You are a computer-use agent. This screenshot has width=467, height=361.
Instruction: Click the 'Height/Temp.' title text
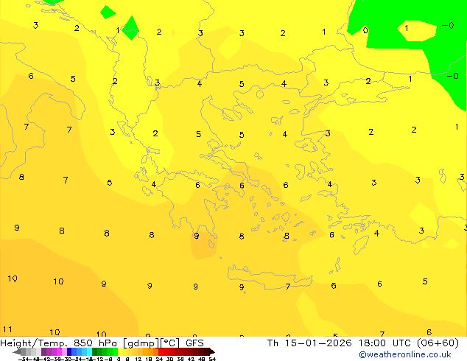(x=32, y=343)
